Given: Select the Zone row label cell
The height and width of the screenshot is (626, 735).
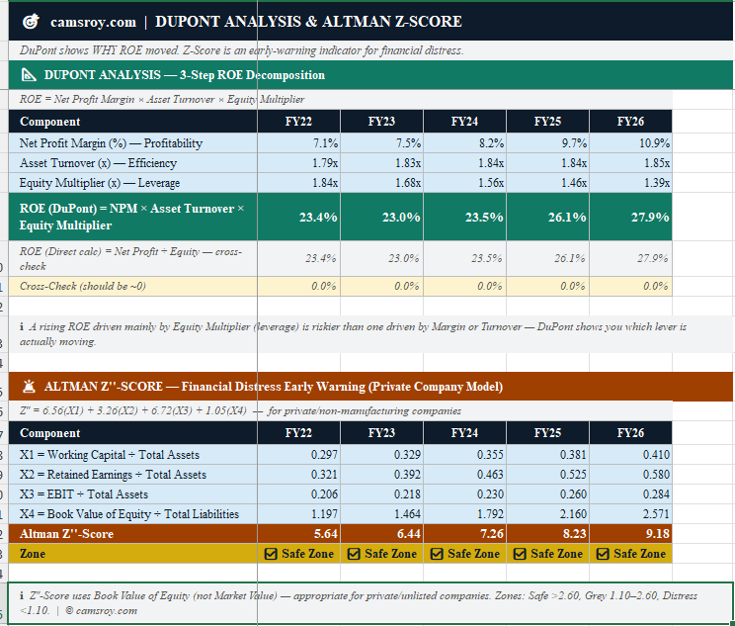Looking at the screenshot, I should [x=133, y=554].
